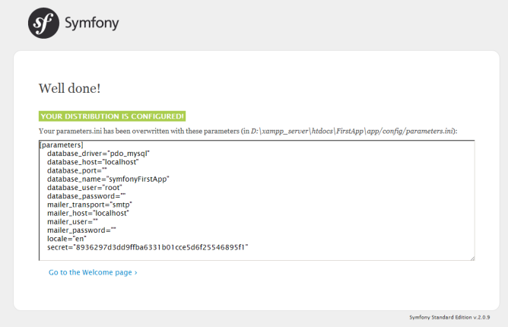Click the 'YOUR DISTRIBUTION IS CONFIGURED!' banner
The height and width of the screenshot is (327, 508).
(112, 116)
